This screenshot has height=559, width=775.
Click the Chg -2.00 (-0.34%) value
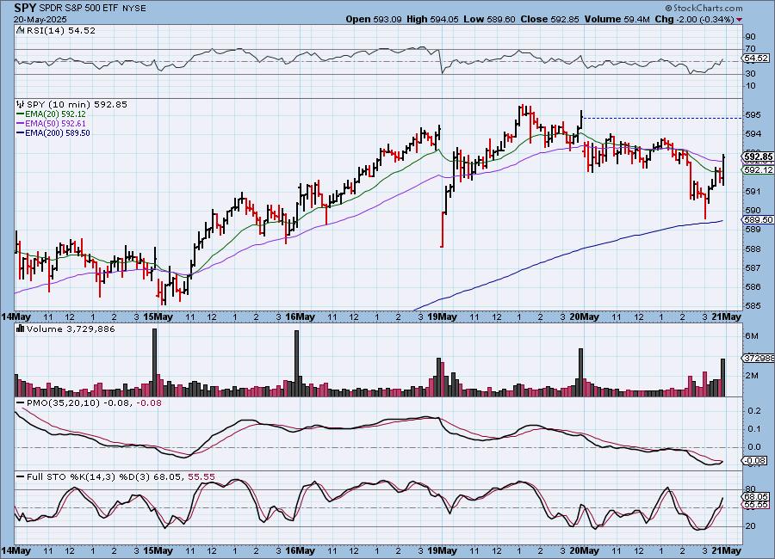point(694,19)
